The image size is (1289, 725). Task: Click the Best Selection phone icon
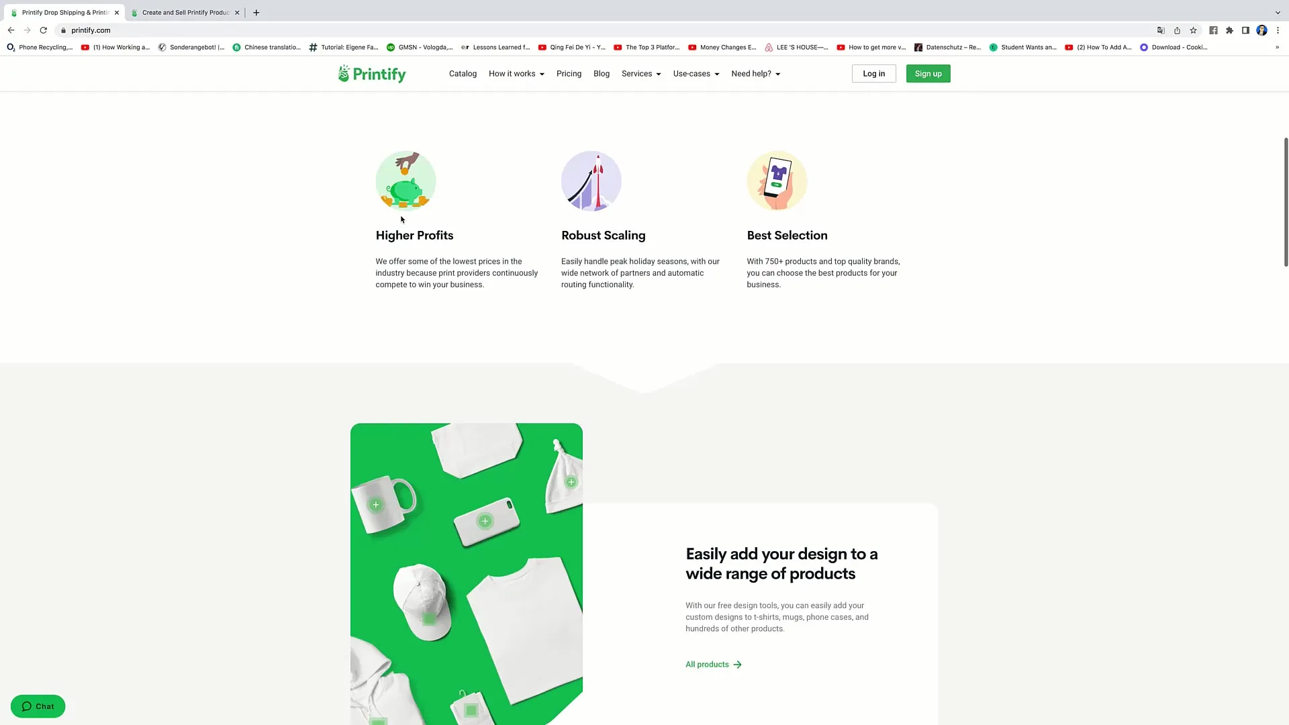pyautogui.click(x=777, y=180)
